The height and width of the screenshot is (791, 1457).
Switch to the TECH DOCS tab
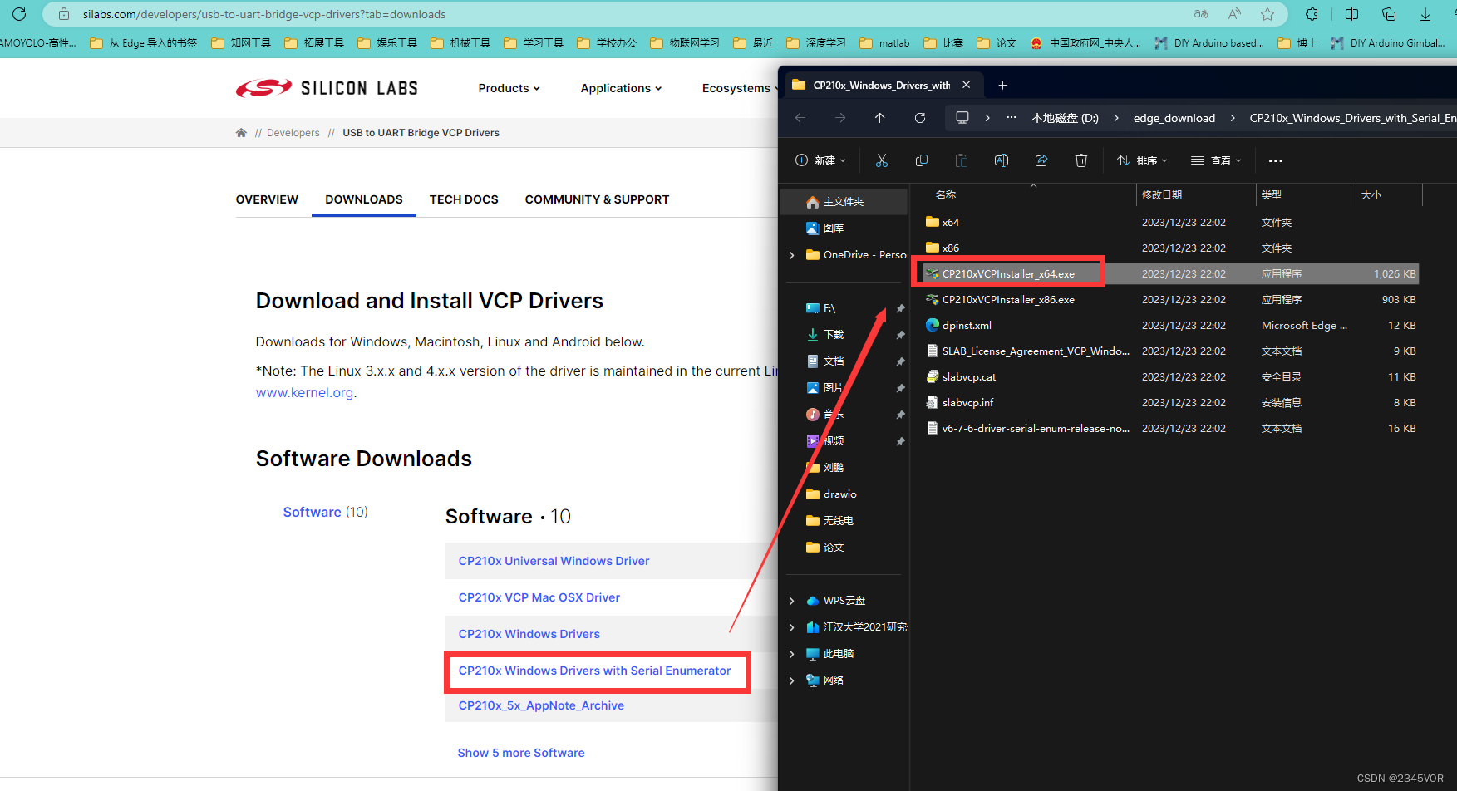(x=464, y=199)
